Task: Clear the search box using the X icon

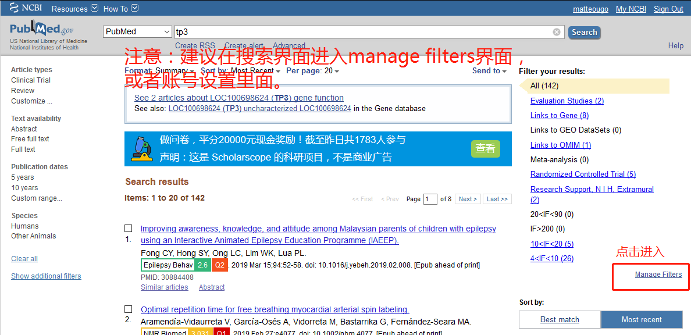Action: coord(557,32)
